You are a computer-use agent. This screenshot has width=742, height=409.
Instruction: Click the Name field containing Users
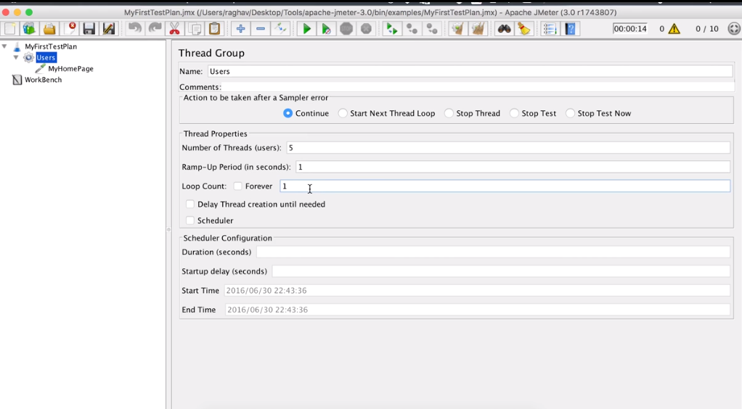470,71
